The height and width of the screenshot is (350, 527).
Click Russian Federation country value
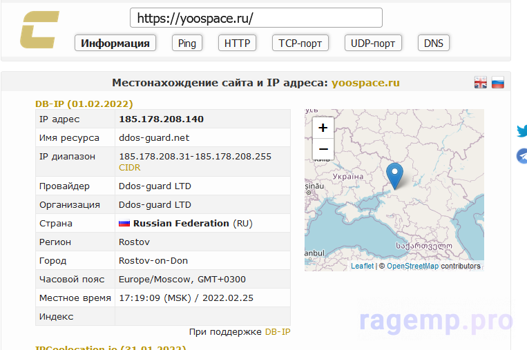click(181, 224)
